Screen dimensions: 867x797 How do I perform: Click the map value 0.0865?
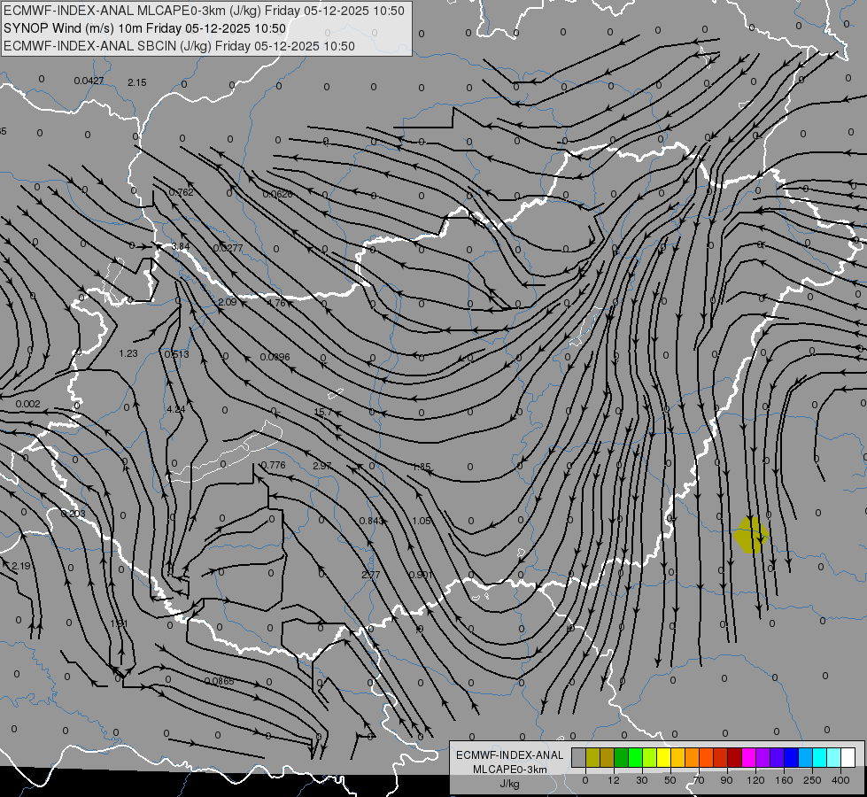pyautogui.click(x=220, y=681)
